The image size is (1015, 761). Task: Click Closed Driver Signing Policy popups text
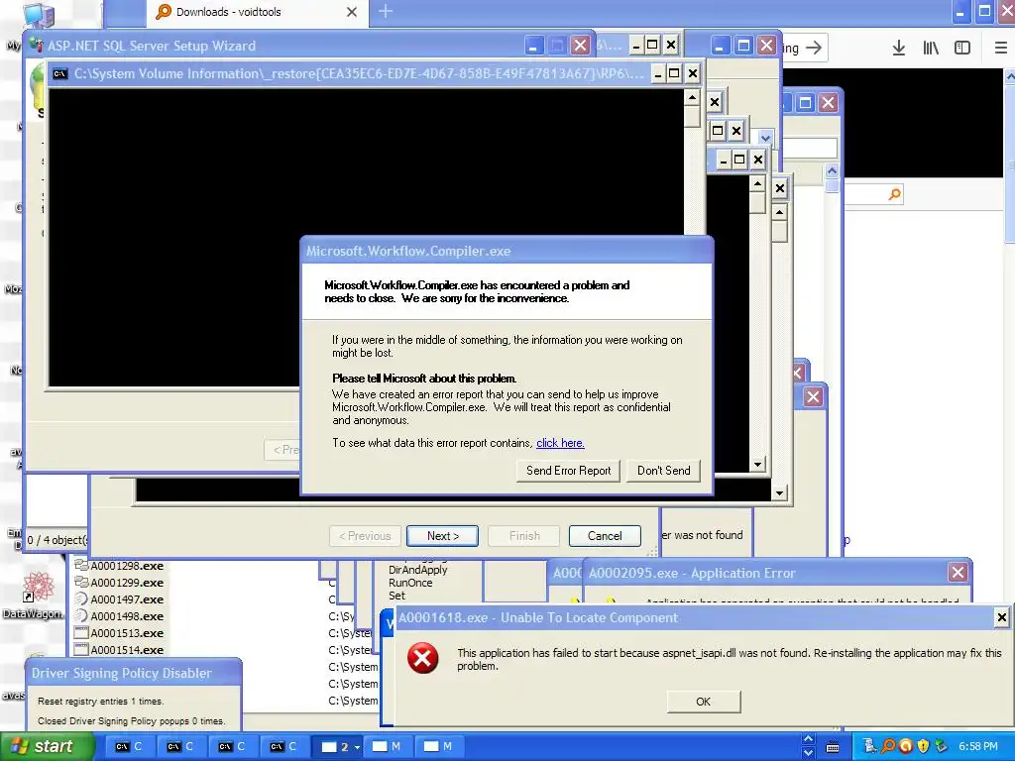tap(131, 721)
